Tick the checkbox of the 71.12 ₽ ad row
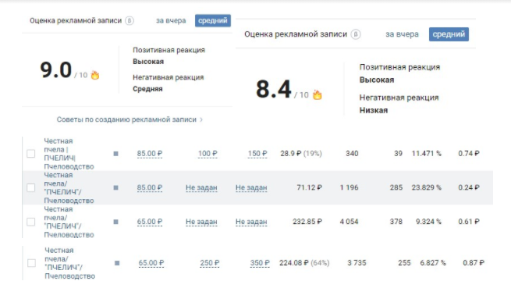 click(31, 187)
